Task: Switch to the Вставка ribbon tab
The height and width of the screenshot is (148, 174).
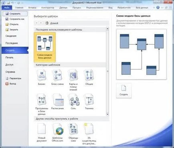Action: [x=32, y=8]
